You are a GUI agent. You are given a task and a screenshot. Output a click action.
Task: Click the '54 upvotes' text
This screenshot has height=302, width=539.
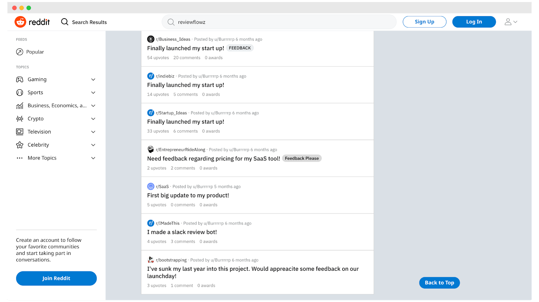coord(158,58)
